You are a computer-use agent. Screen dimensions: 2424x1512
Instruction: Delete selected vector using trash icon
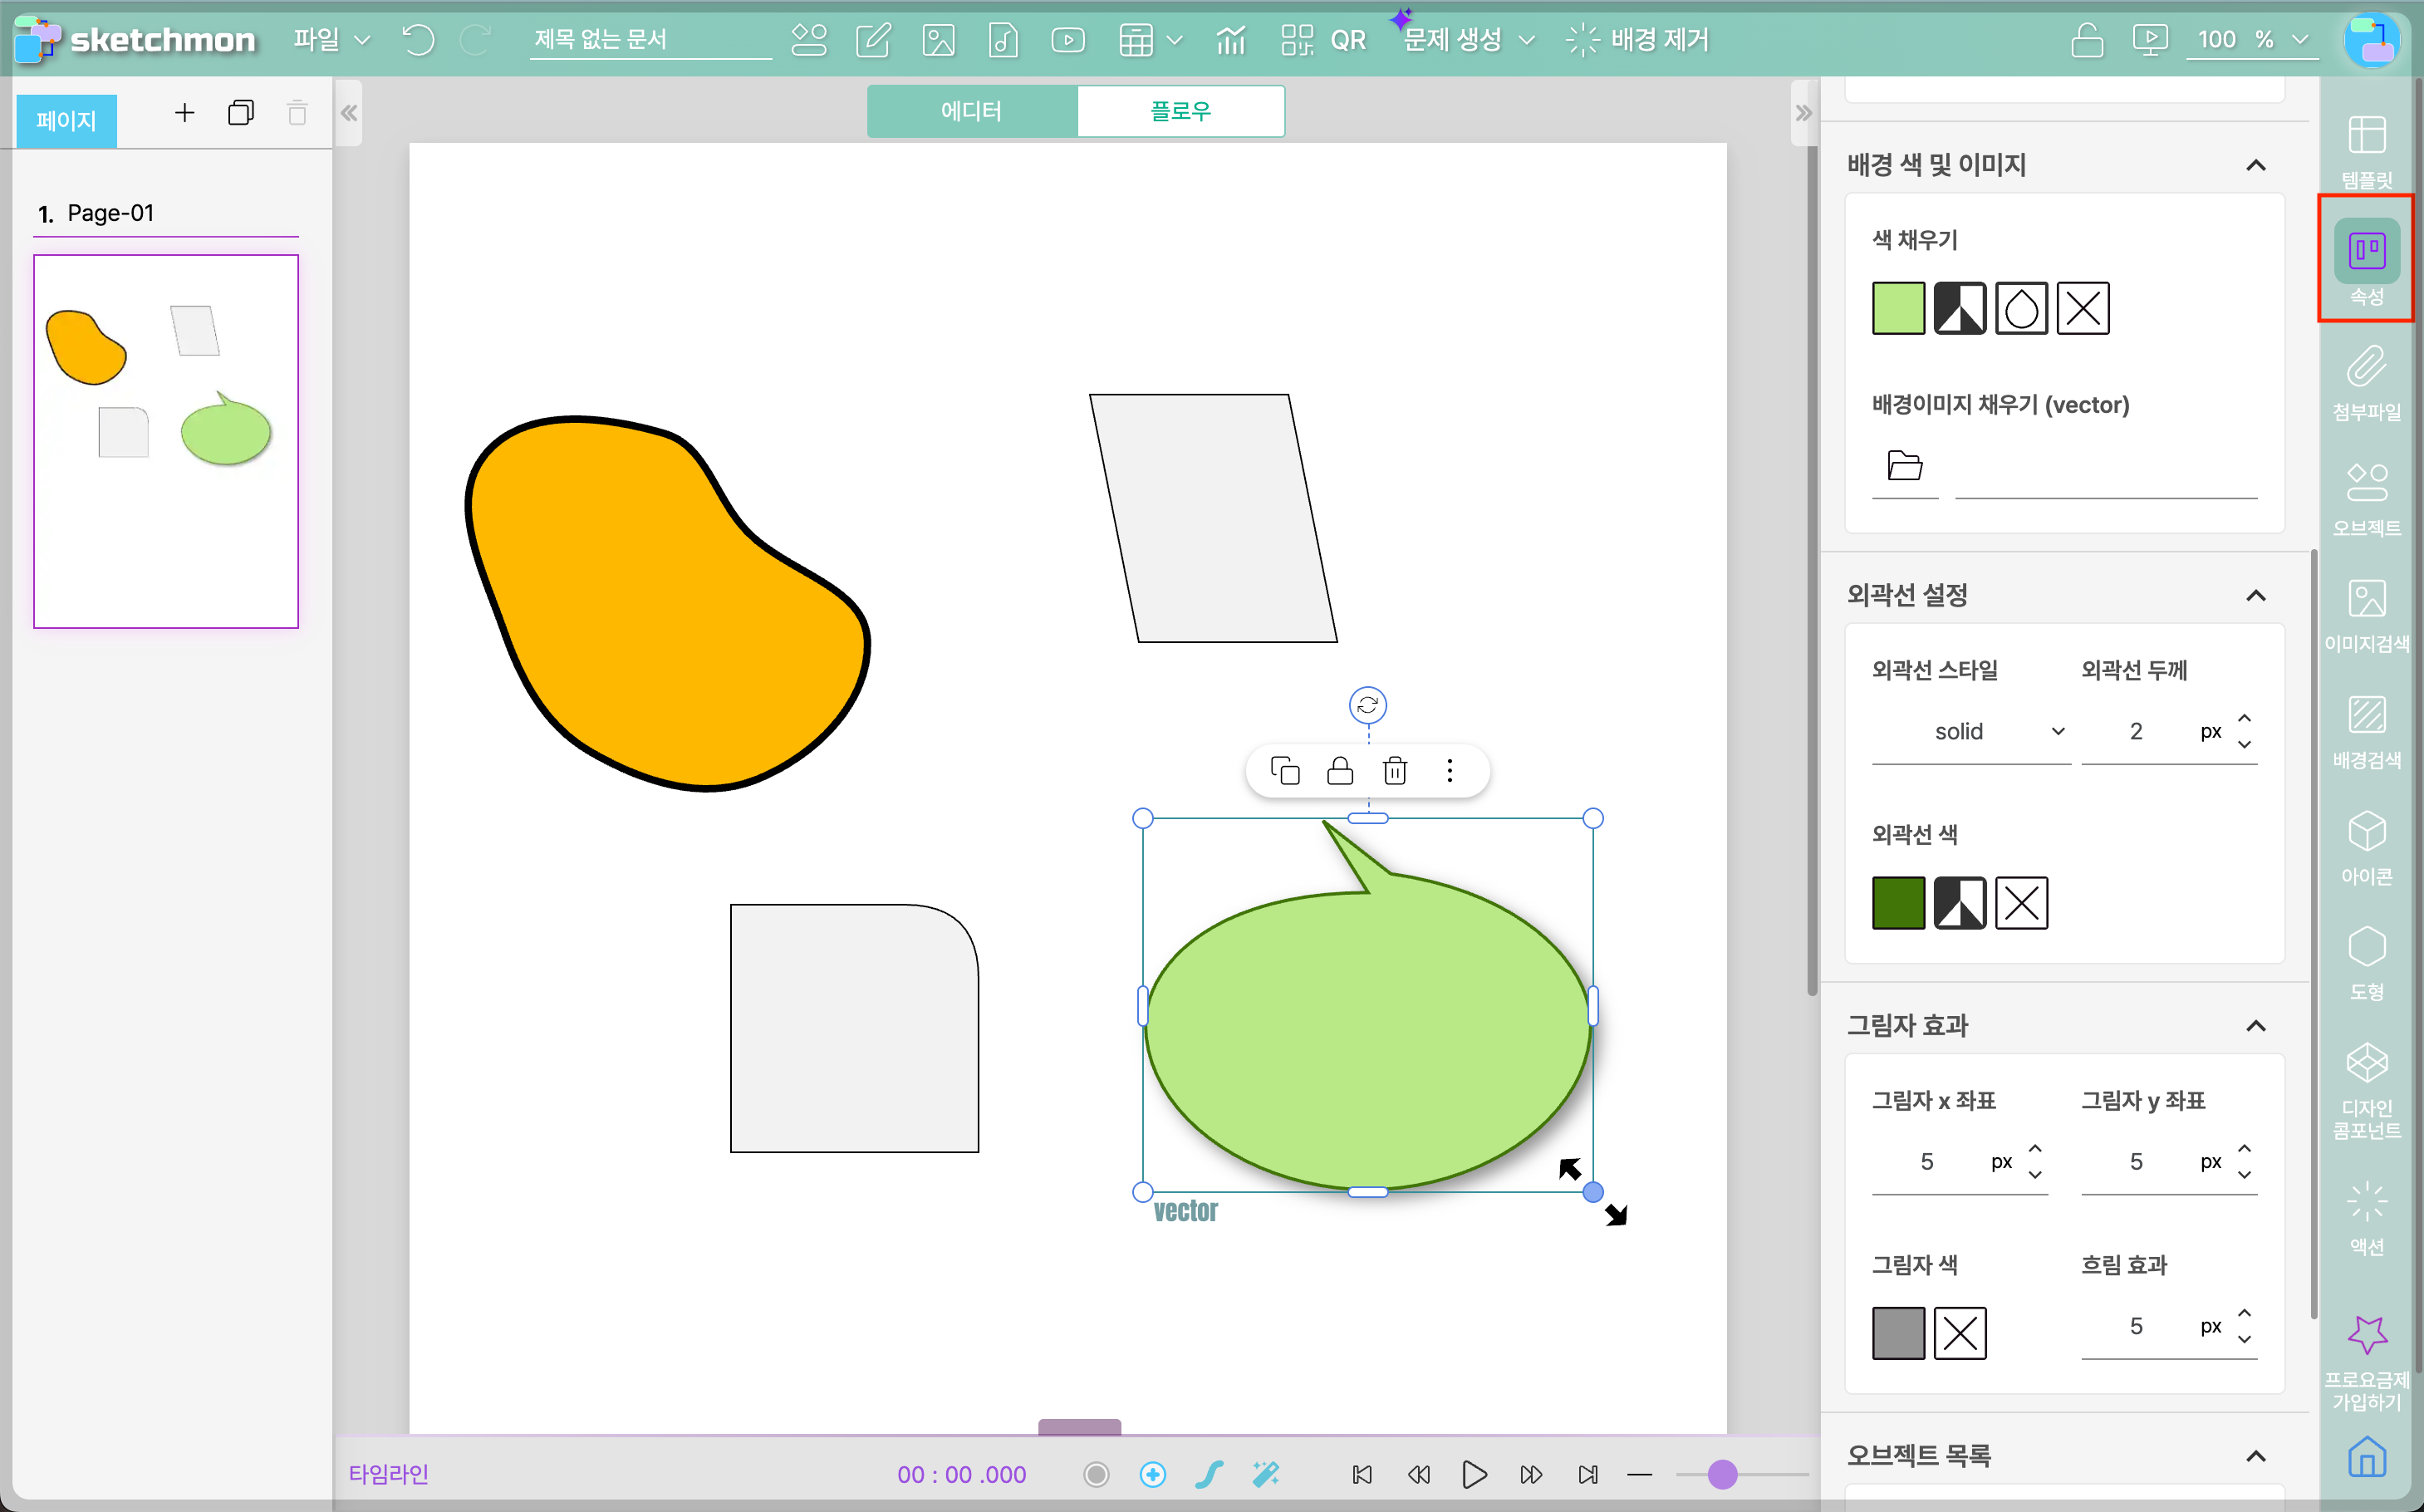coord(1394,771)
